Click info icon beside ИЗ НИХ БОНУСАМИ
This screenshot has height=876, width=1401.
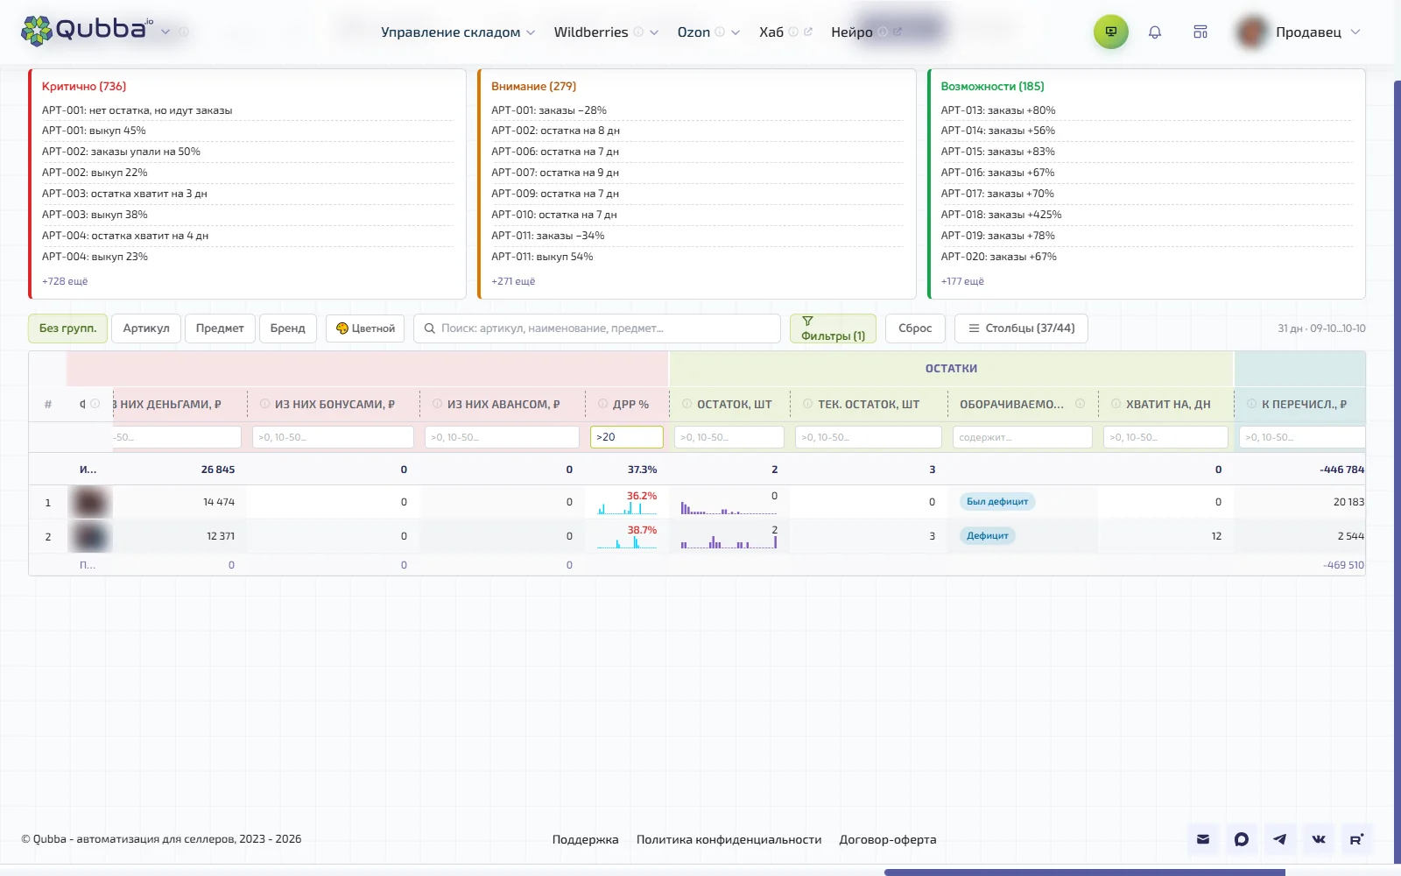(x=264, y=404)
